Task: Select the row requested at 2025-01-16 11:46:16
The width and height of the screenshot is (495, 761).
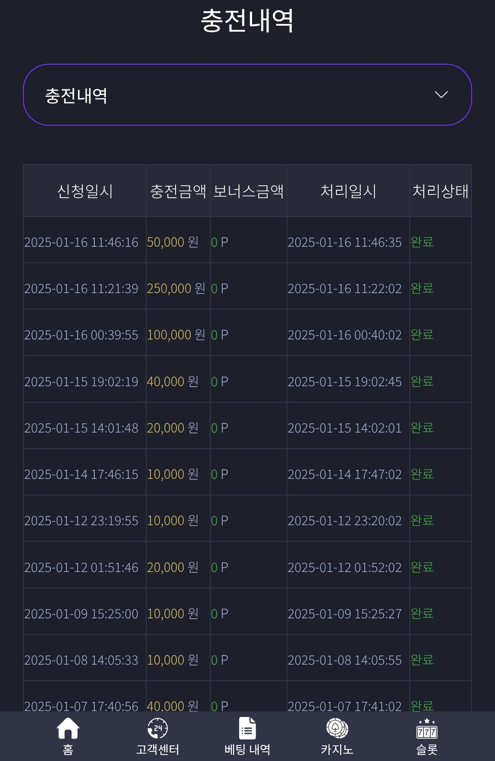Action: click(247, 242)
